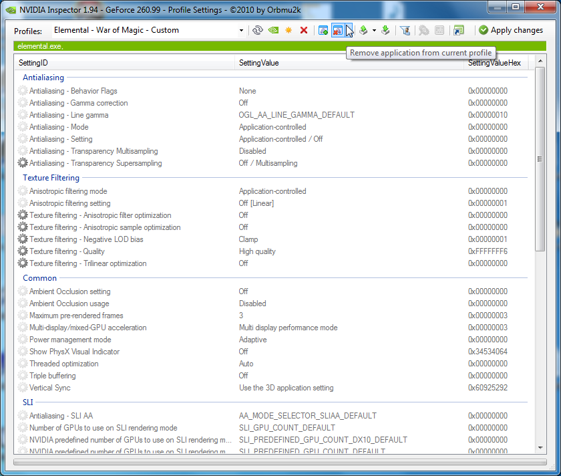Sort by the SettingID column header
Screen dimensions: 561x476
(126, 63)
